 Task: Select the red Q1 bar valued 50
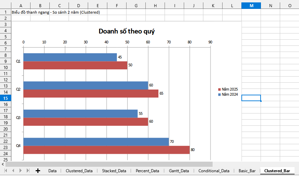coord(75,65)
